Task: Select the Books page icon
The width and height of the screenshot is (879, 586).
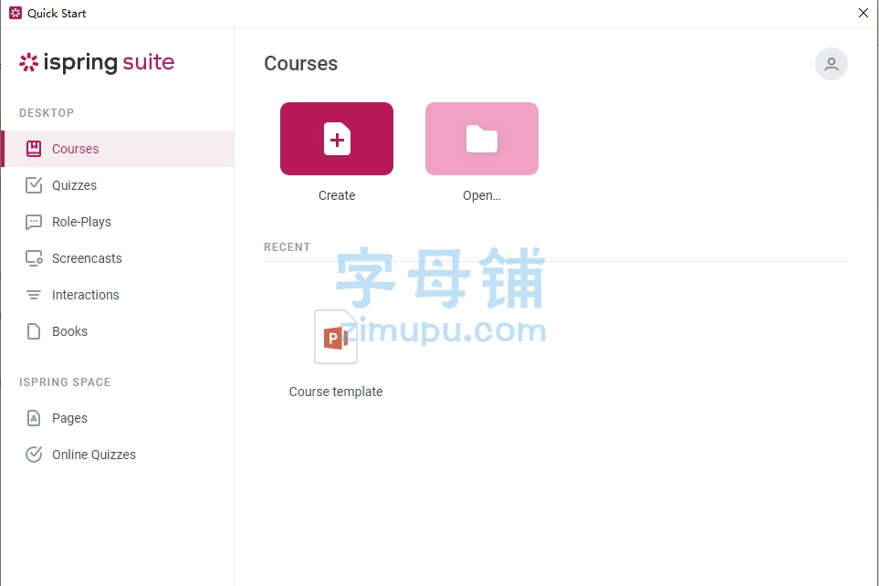Action: pyautogui.click(x=34, y=331)
